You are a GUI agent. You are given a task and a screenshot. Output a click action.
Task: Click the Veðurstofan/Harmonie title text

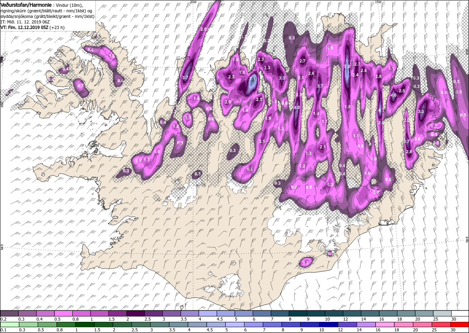[27, 5]
